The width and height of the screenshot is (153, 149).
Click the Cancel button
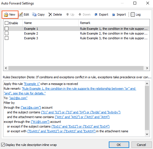[x=141, y=145]
